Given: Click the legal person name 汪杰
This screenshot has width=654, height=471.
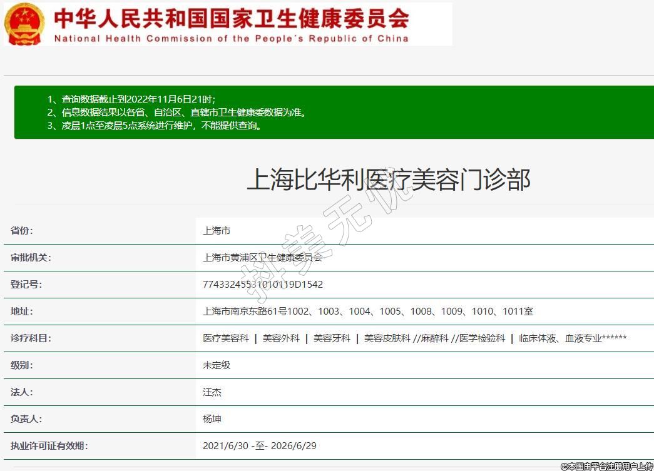Looking at the screenshot, I should click(212, 392).
